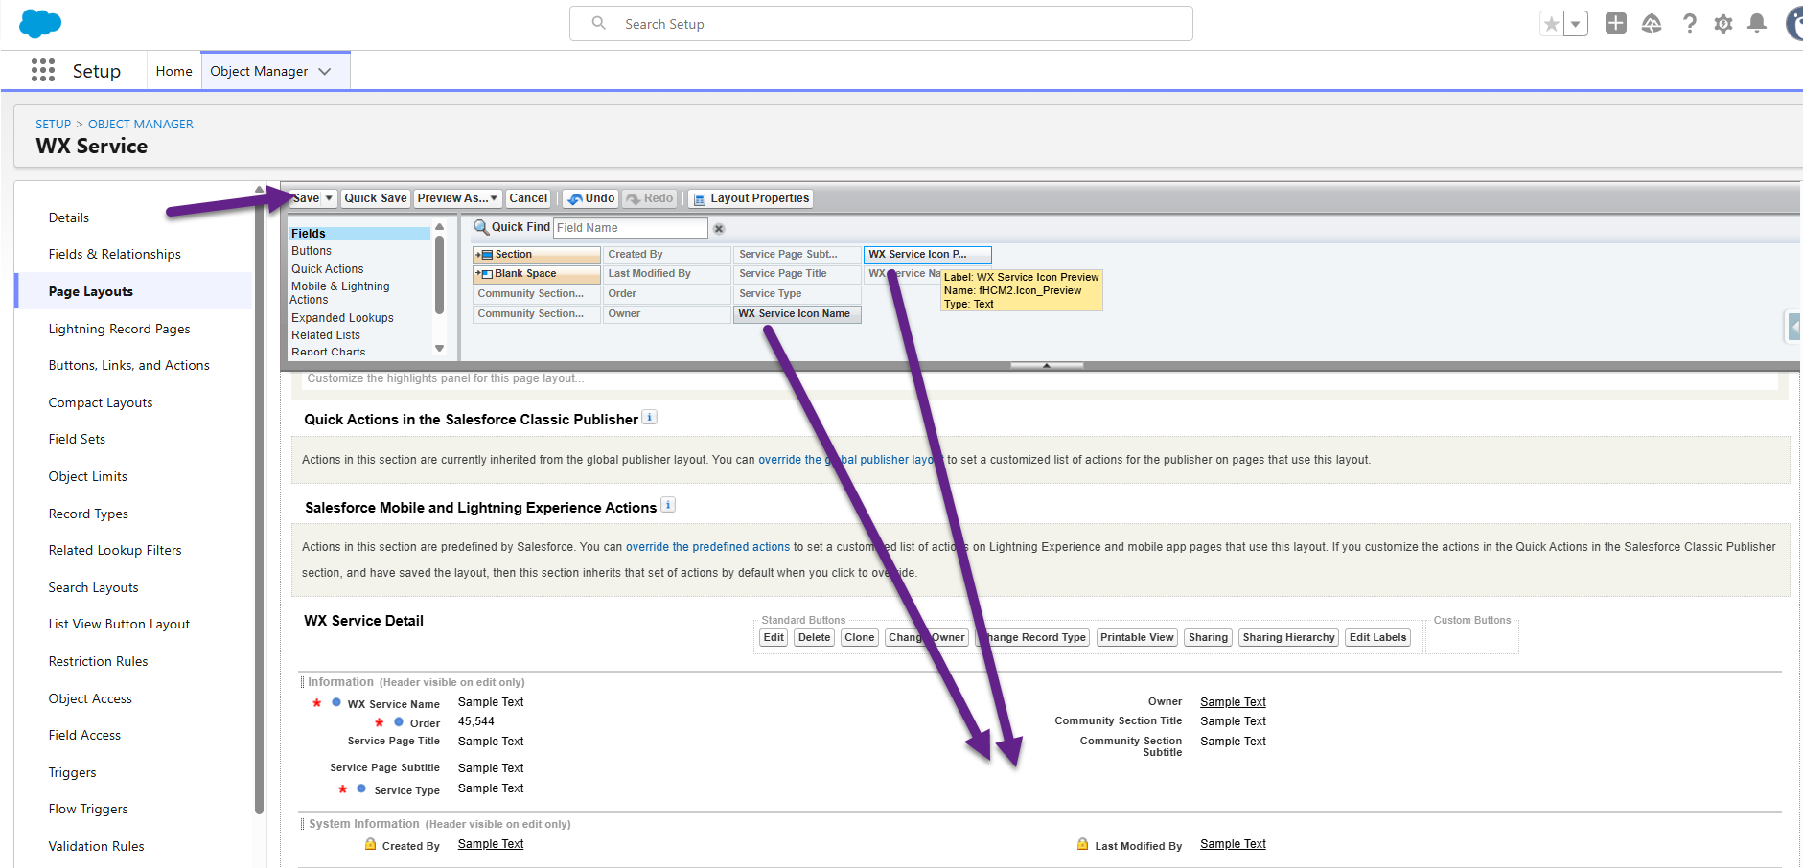This screenshot has height=868, width=1803.
Task: Click the lock icon next to Last Modified By
Action: (1083, 844)
